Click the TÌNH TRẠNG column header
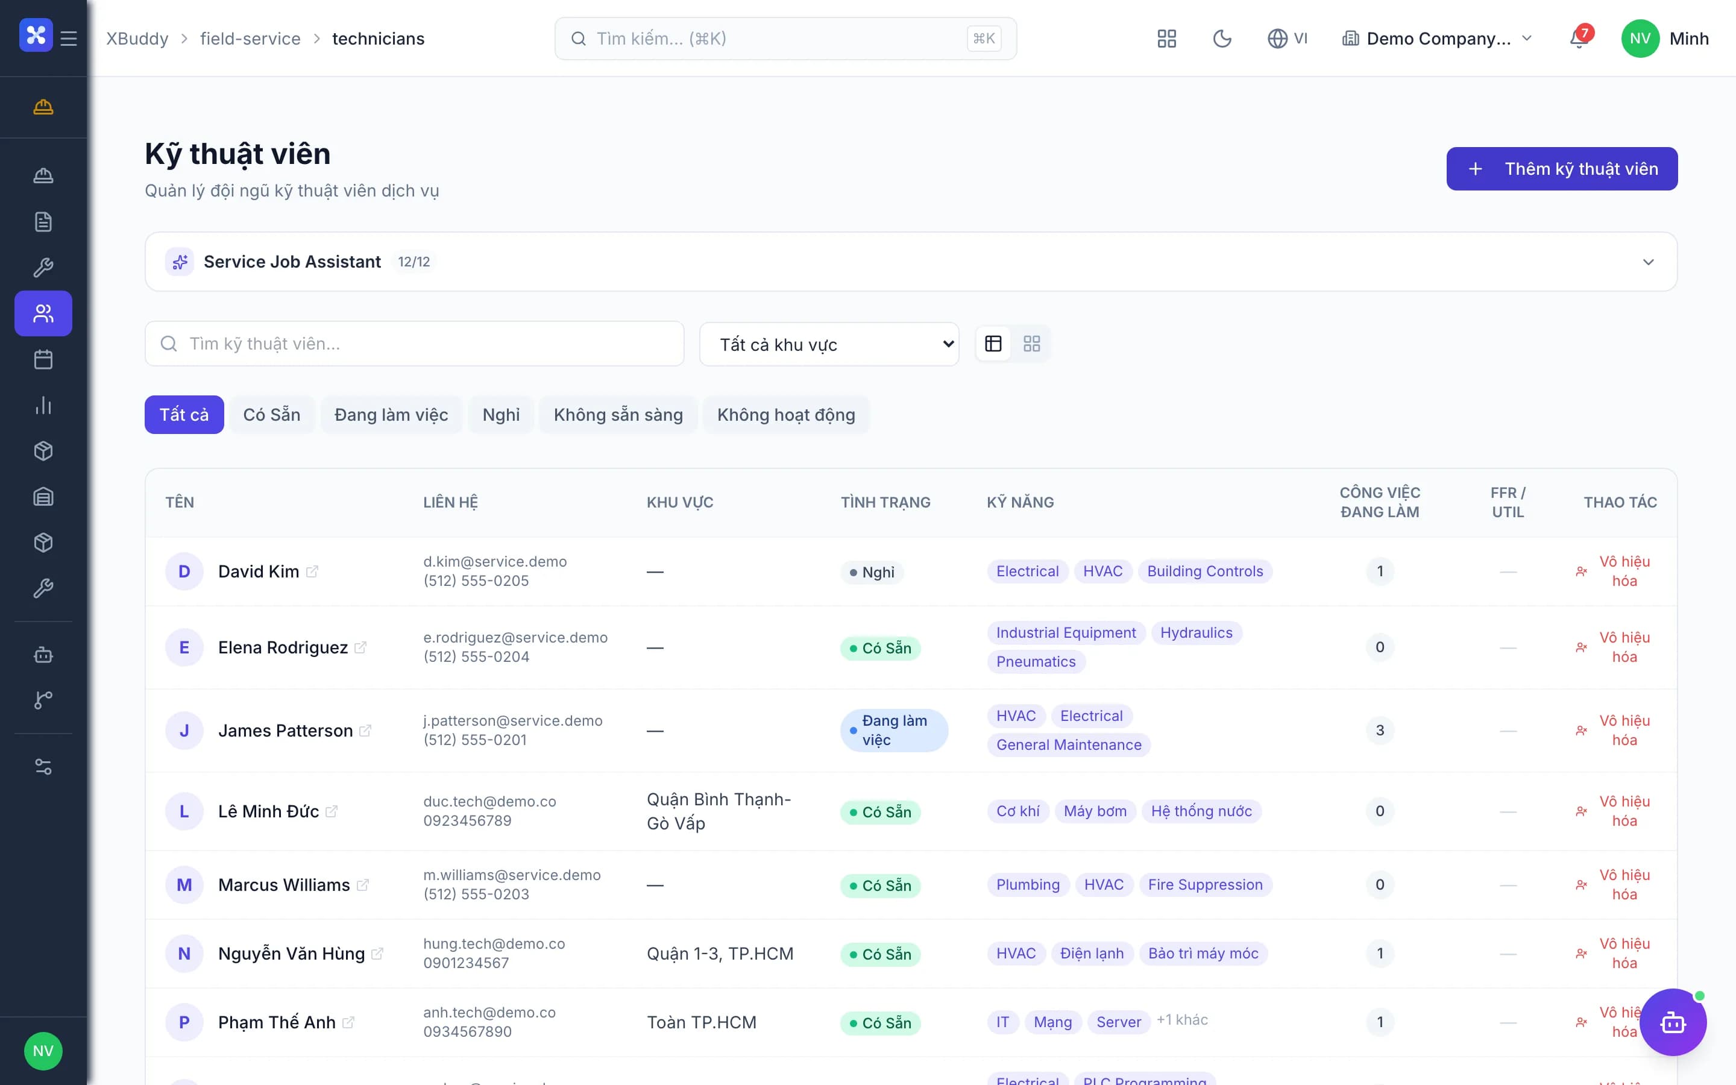 click(x=885, y=502)
